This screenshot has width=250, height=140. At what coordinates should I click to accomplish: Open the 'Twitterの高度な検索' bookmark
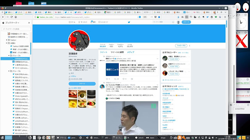pos(20,46)
